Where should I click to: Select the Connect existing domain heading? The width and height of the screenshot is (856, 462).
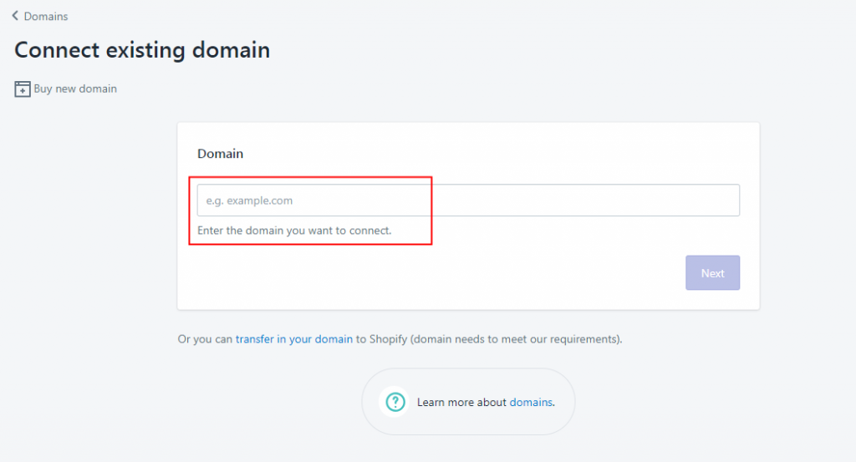(142, 50)
